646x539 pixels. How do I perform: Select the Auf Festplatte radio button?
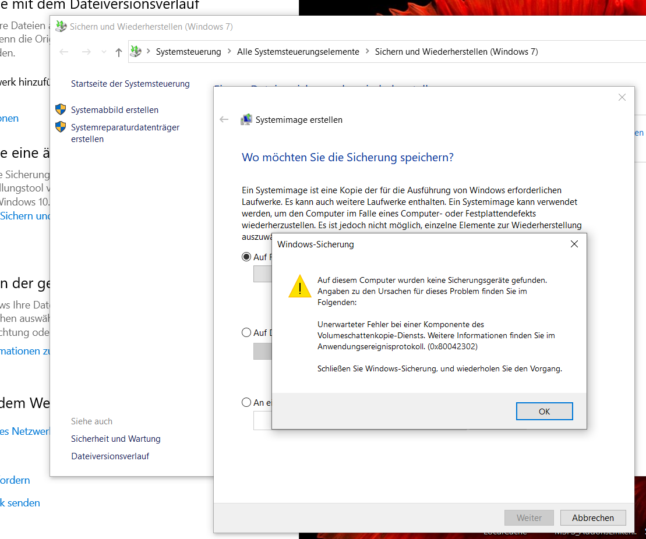click(246, 256)
